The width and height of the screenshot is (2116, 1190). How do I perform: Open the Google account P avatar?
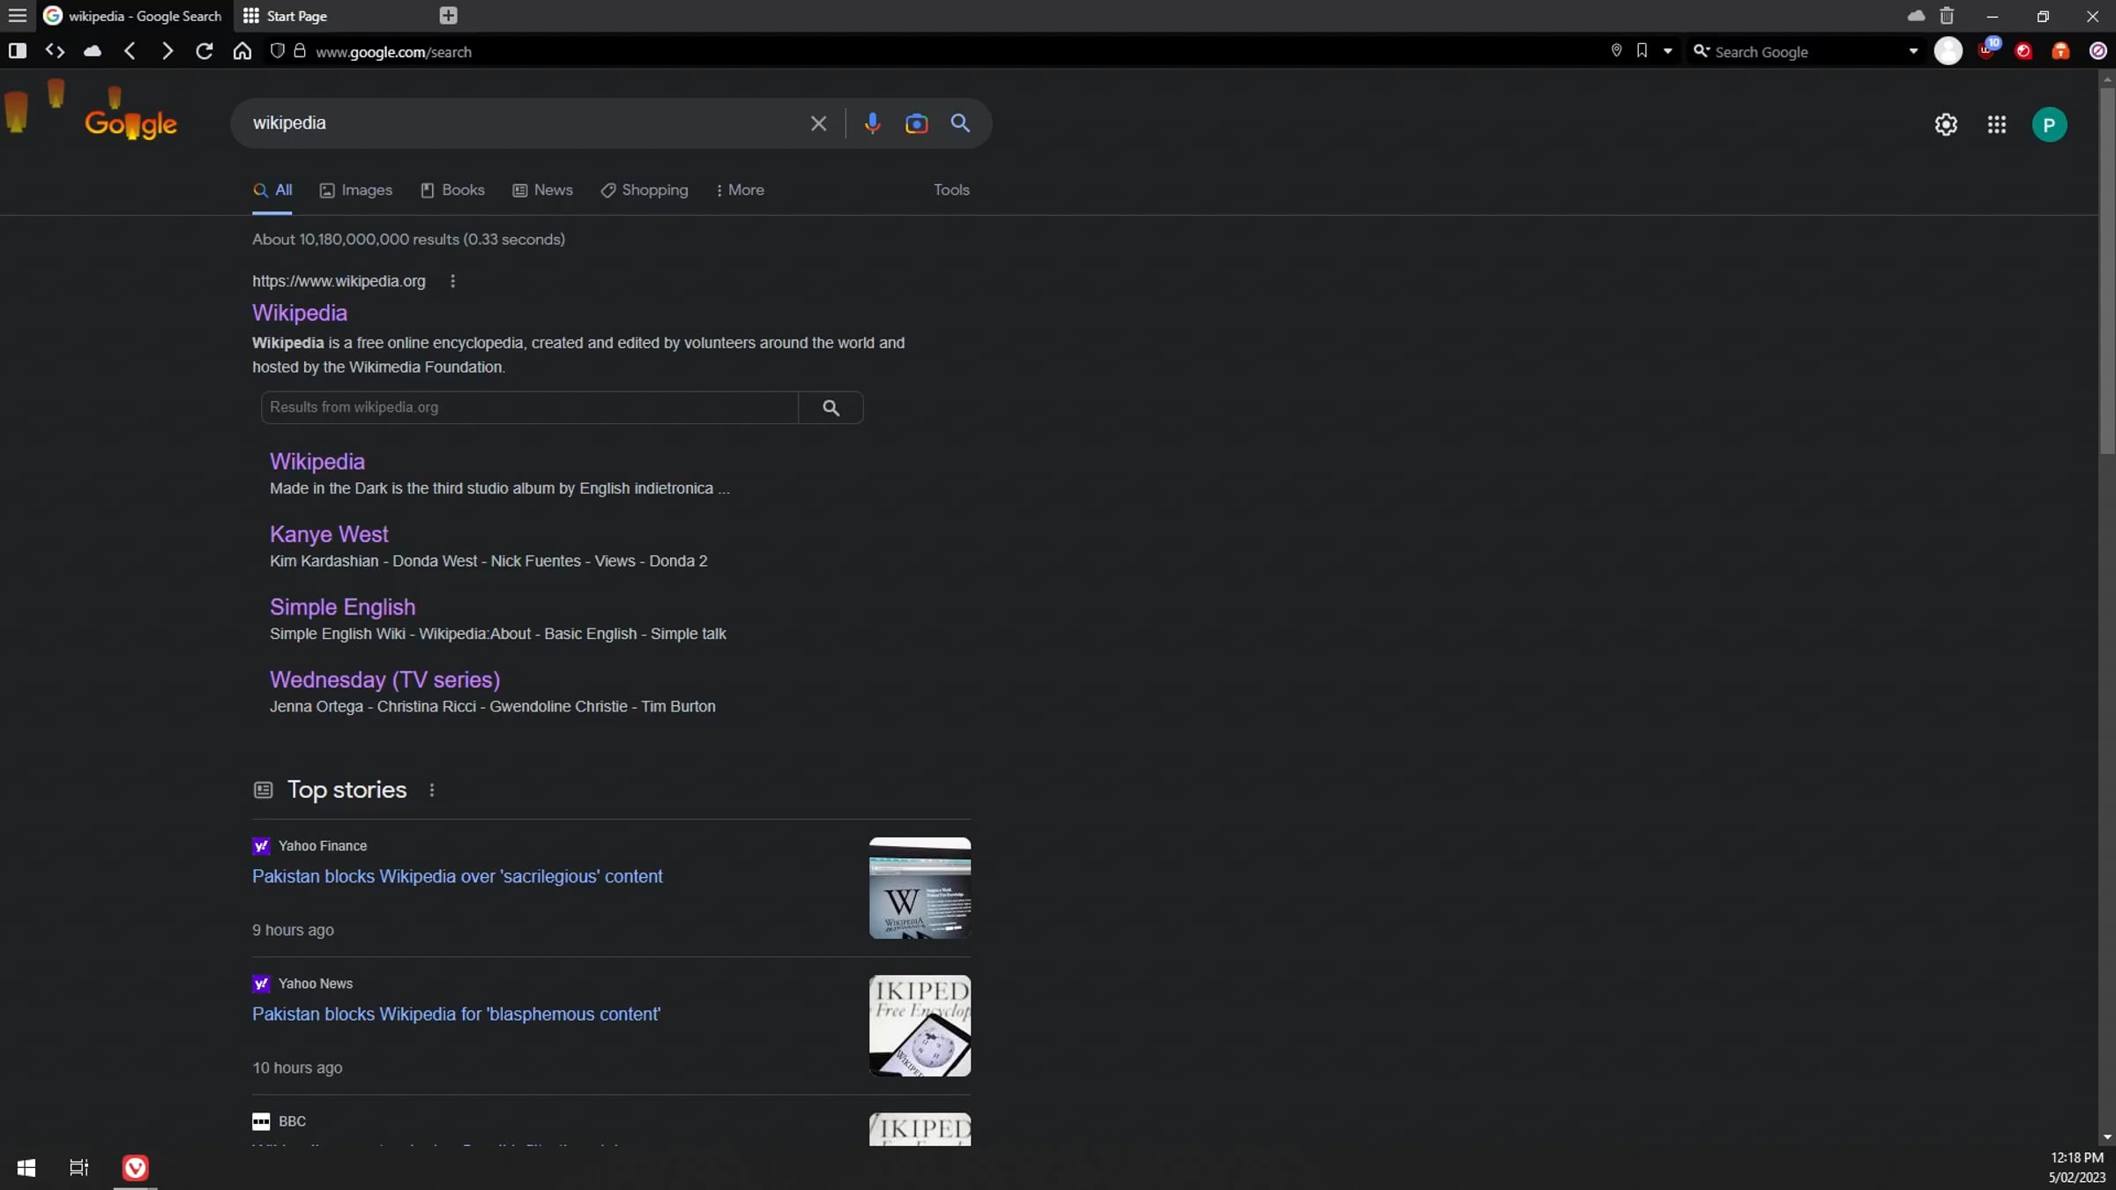point(2049,124)
